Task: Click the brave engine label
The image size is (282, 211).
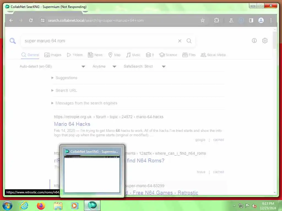Action: [201, 172]
